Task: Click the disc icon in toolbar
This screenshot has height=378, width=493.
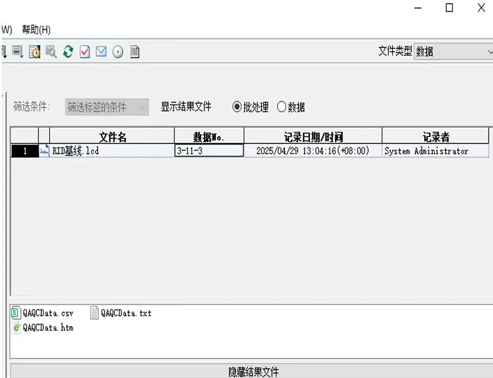Action: pos(118,52)
